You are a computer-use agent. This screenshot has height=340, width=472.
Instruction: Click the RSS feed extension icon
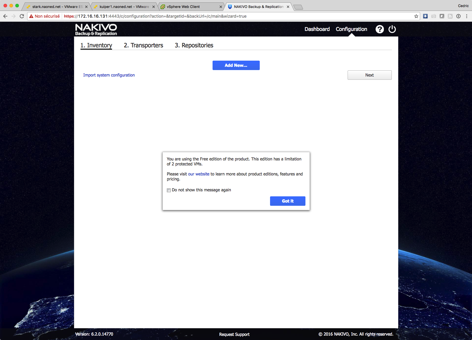pyautogui.click(x=450, y=16)
